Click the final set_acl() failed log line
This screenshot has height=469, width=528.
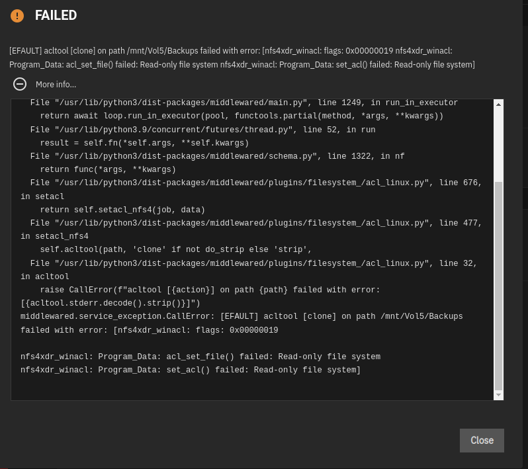191,370
